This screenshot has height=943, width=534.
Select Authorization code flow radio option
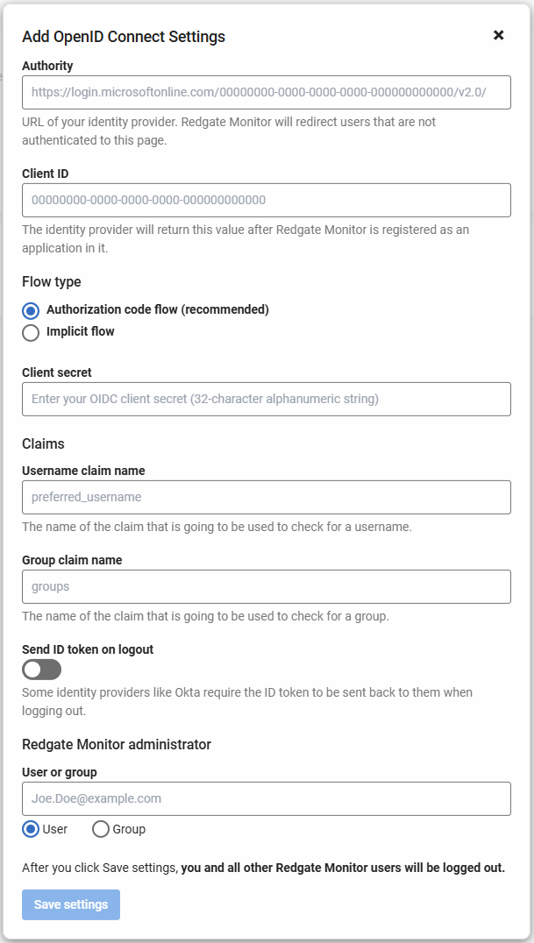pos(31,310)
